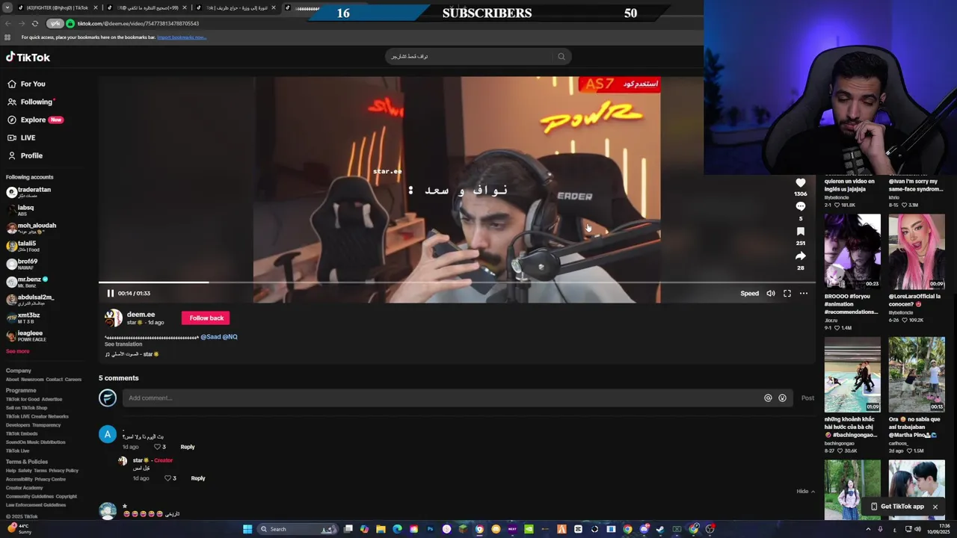Screen dimensions: 957x538
Task: Open the Privacy Policy footer link
Action: pos(64,471)
